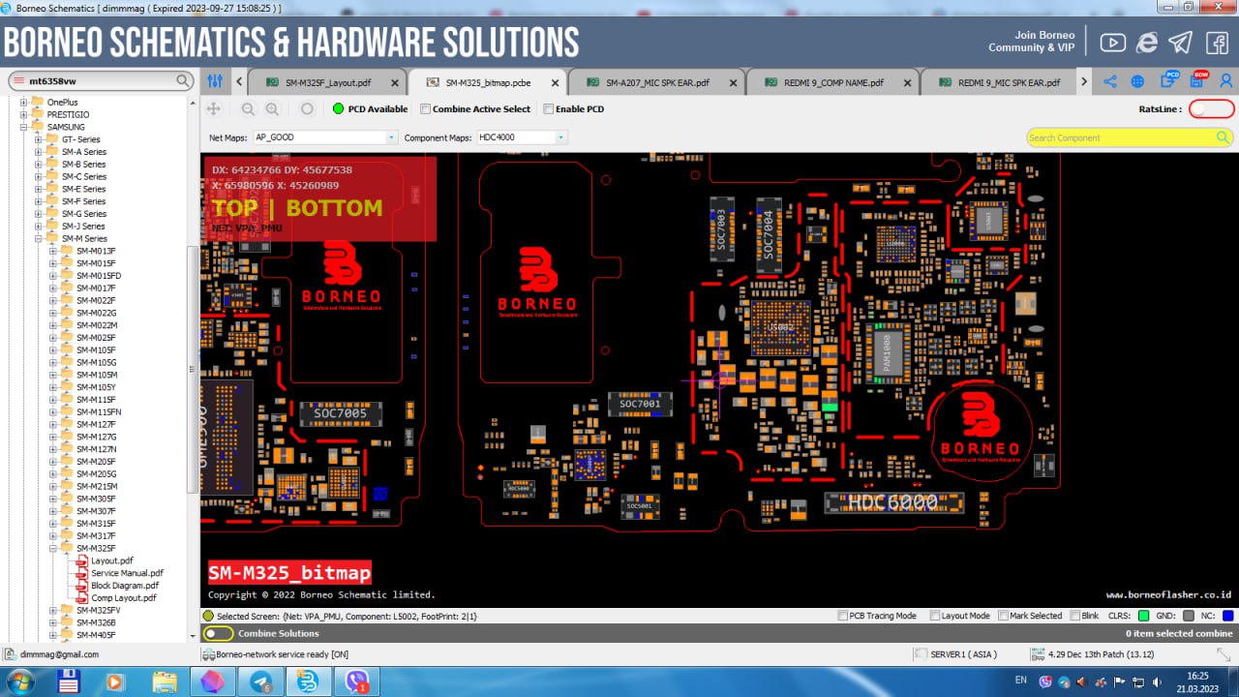Open the Net Maps dropdown

pyautogui.click(x=391, y=137)
